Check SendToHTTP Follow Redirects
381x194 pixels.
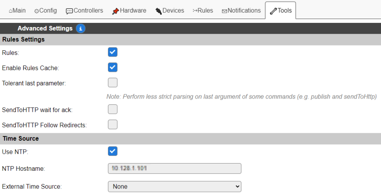tap(113, 125)
